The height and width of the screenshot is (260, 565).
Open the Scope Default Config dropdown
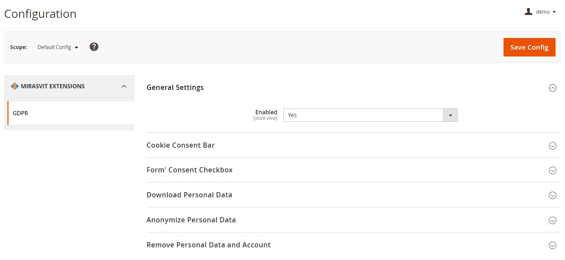click(x=58, y=47)
